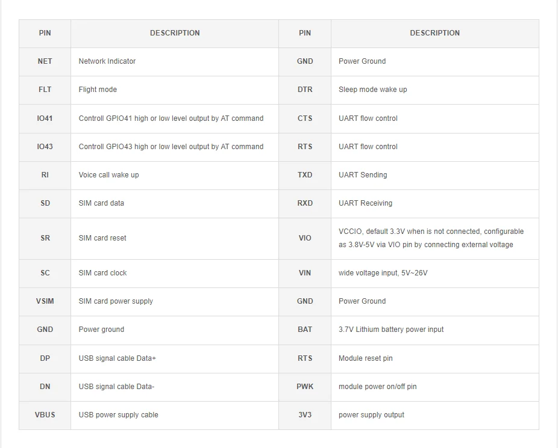558x448 pixels.
Task: Click the NET pin cell
Action: click(x=45, y=61)
